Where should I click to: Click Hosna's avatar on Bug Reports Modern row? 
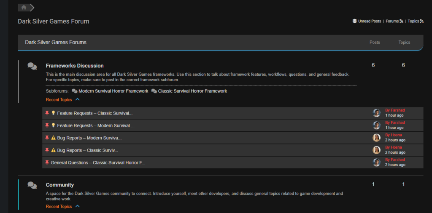click(x=376, y=138)
